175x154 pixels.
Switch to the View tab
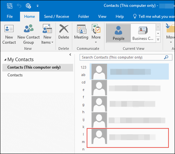click(102, 16)
